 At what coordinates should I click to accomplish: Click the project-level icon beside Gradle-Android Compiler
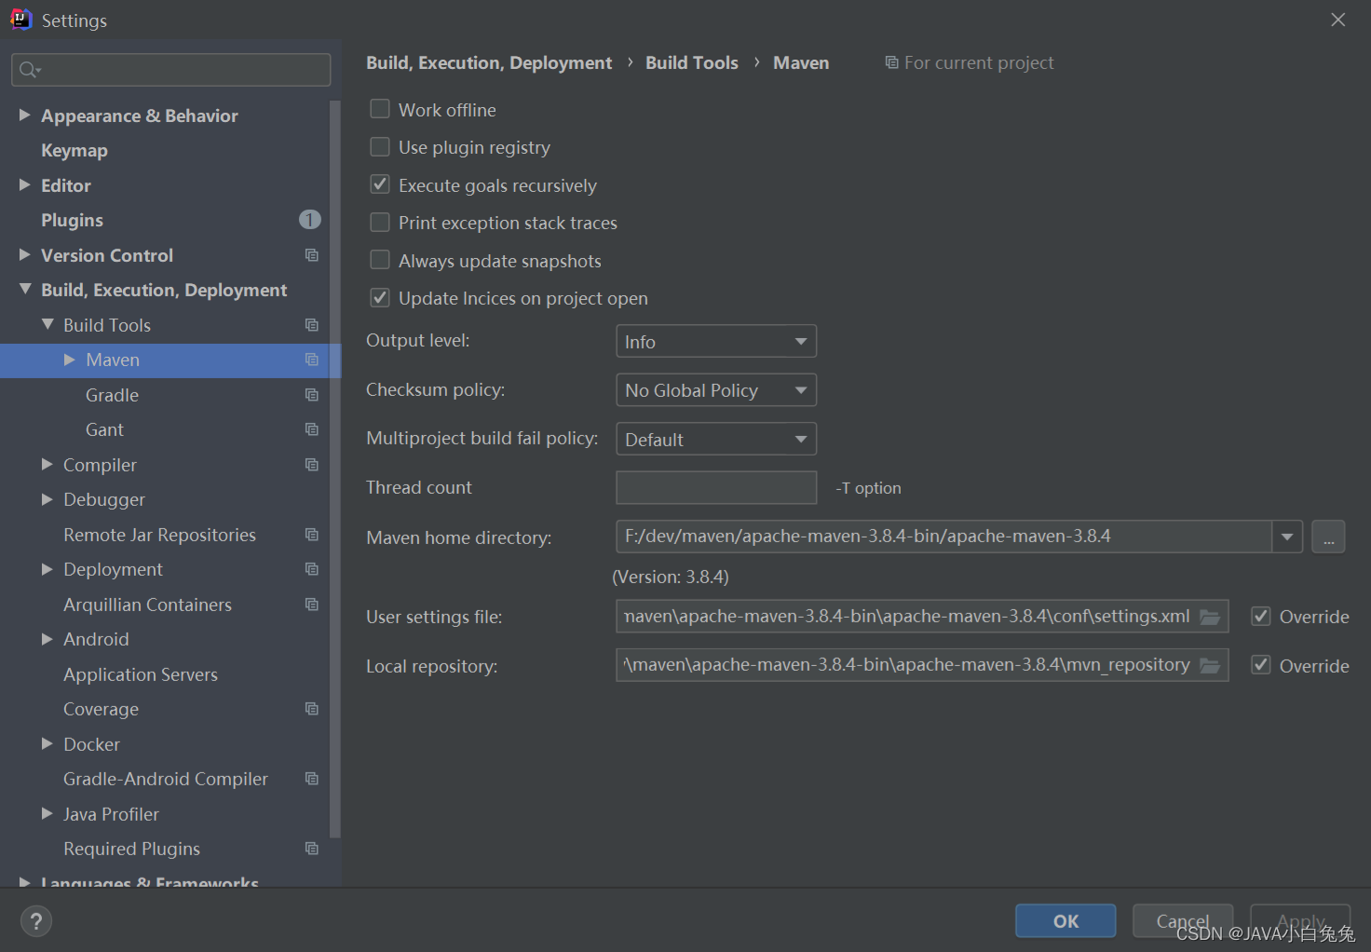pos(312,779)
